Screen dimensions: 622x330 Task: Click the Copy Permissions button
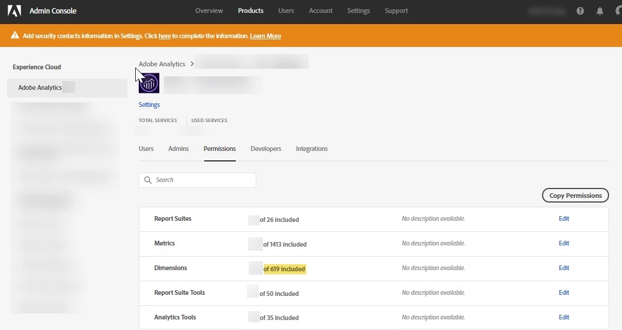(575, 196)
